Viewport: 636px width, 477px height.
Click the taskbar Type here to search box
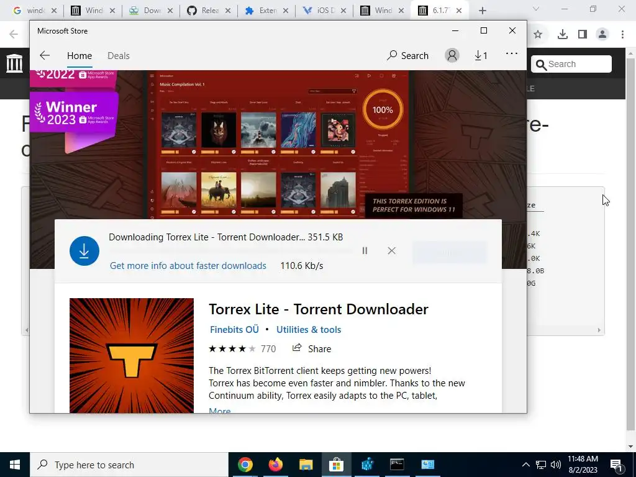click(129, 465)
